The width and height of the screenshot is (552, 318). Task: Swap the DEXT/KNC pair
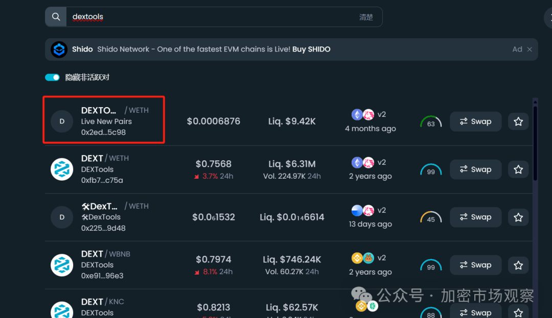476,312
